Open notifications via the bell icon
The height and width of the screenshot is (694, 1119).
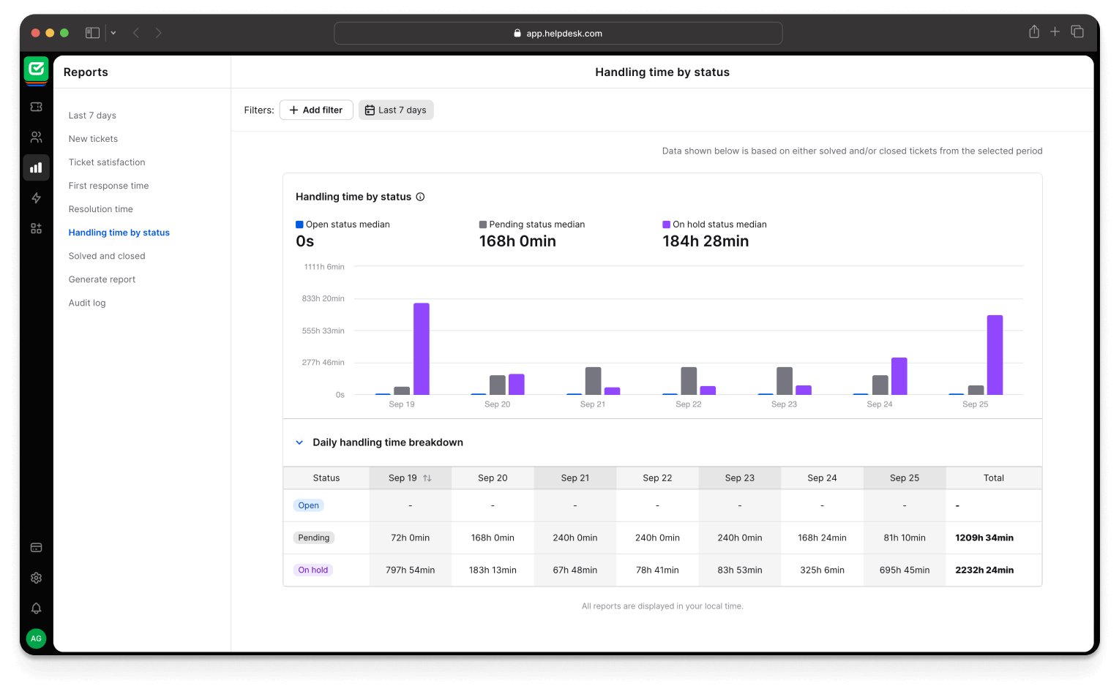pyautogui.click(x=36, y=608)
